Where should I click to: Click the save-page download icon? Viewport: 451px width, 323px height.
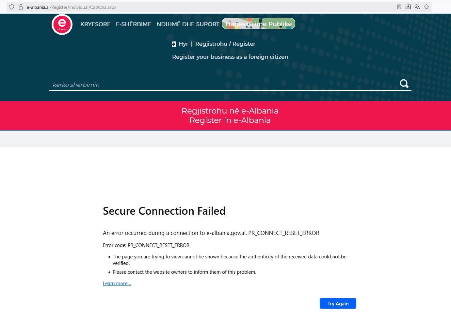click(x=408, y=7)
